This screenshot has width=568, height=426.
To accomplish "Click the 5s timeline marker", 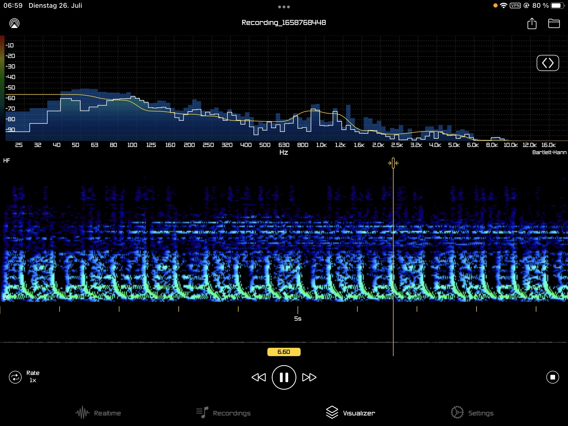I will tap(298, 318).
